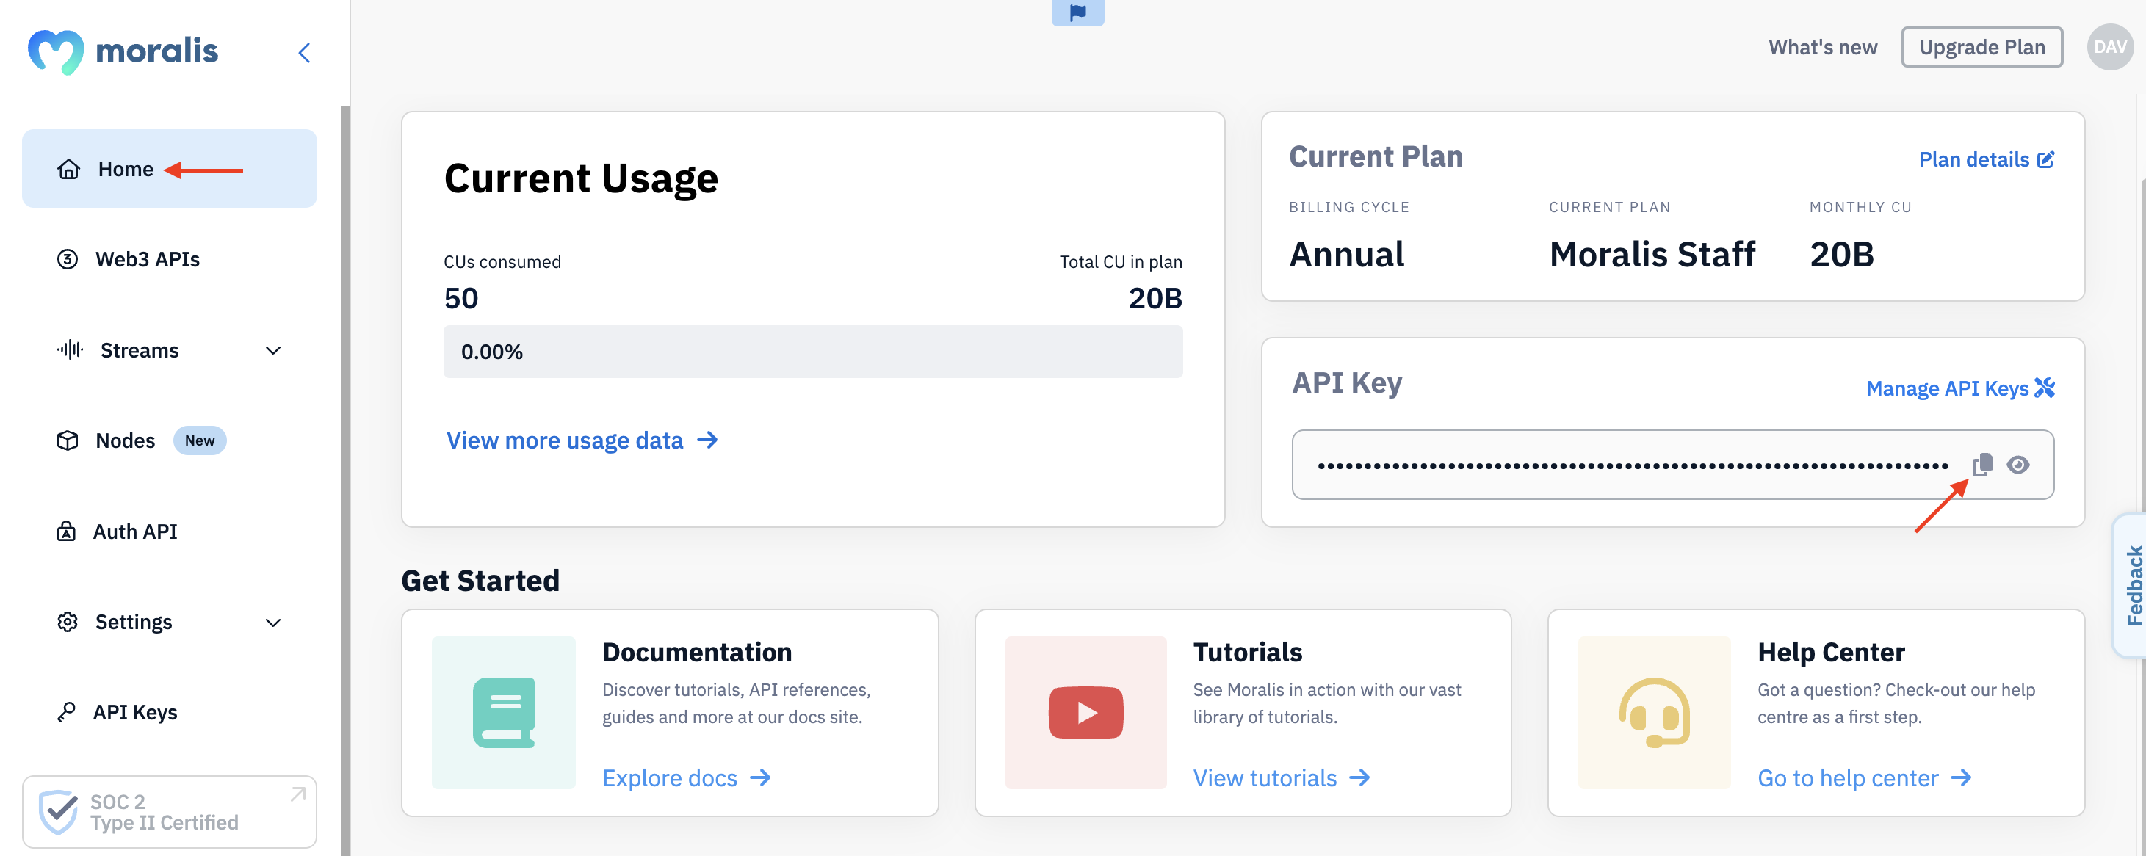This screenshot has width=2146, height=856.
Task: Click the API Keys key icon
Action: [66, 712]
